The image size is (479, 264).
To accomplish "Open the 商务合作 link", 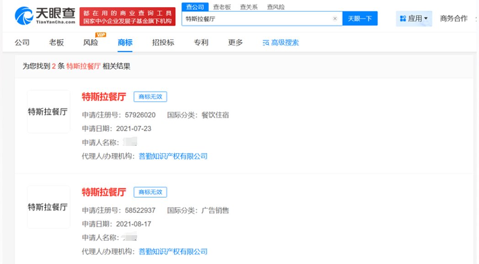I will tap(454, 19).
